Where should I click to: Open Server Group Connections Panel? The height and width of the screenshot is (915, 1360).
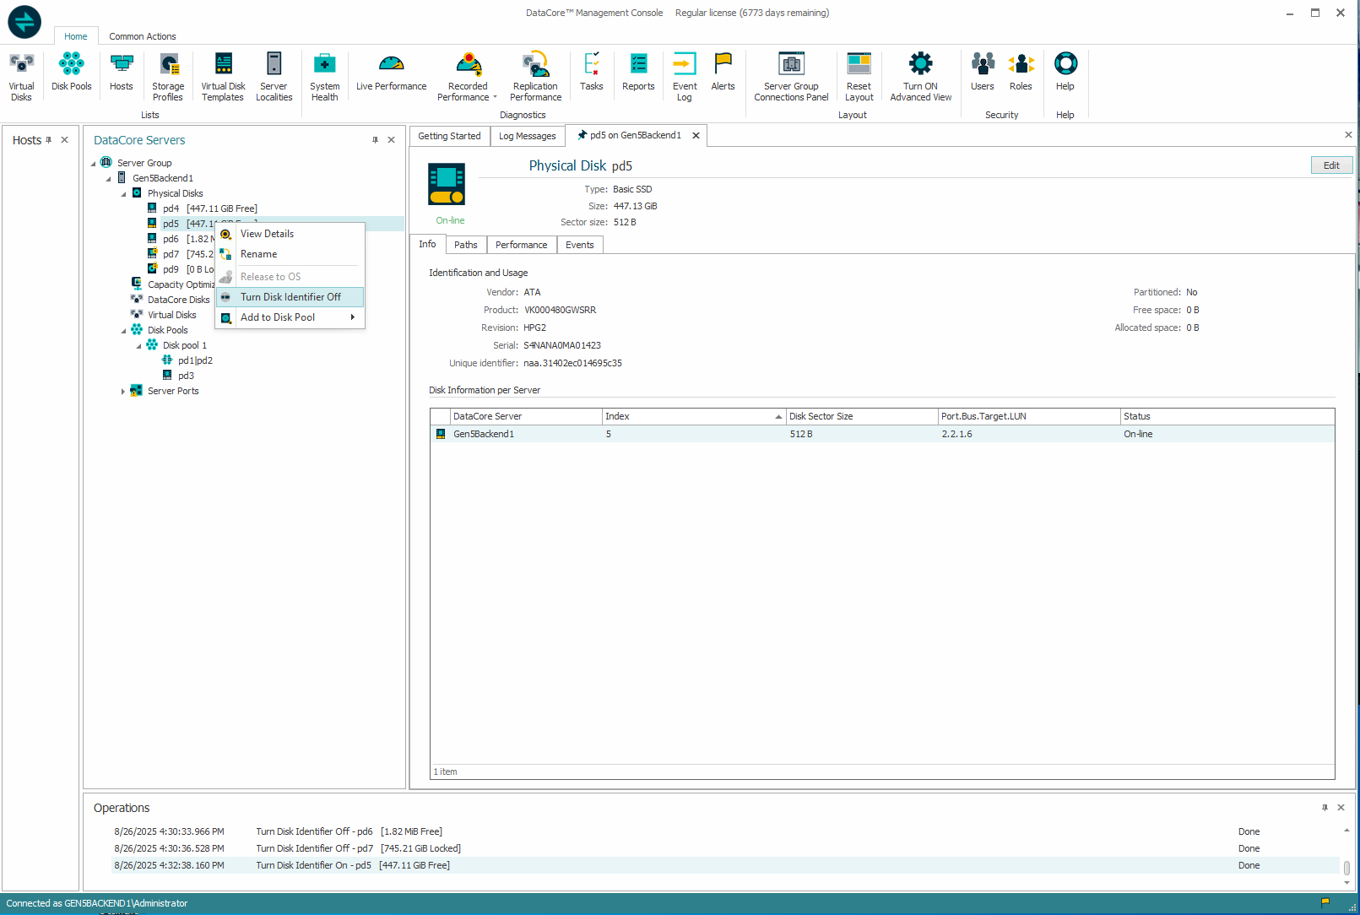point(791,76)
